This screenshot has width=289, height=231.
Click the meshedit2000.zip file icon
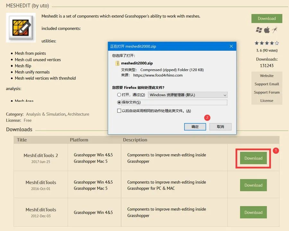117,63
